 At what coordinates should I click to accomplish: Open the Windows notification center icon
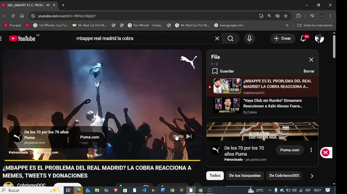[x=328, y=190]
